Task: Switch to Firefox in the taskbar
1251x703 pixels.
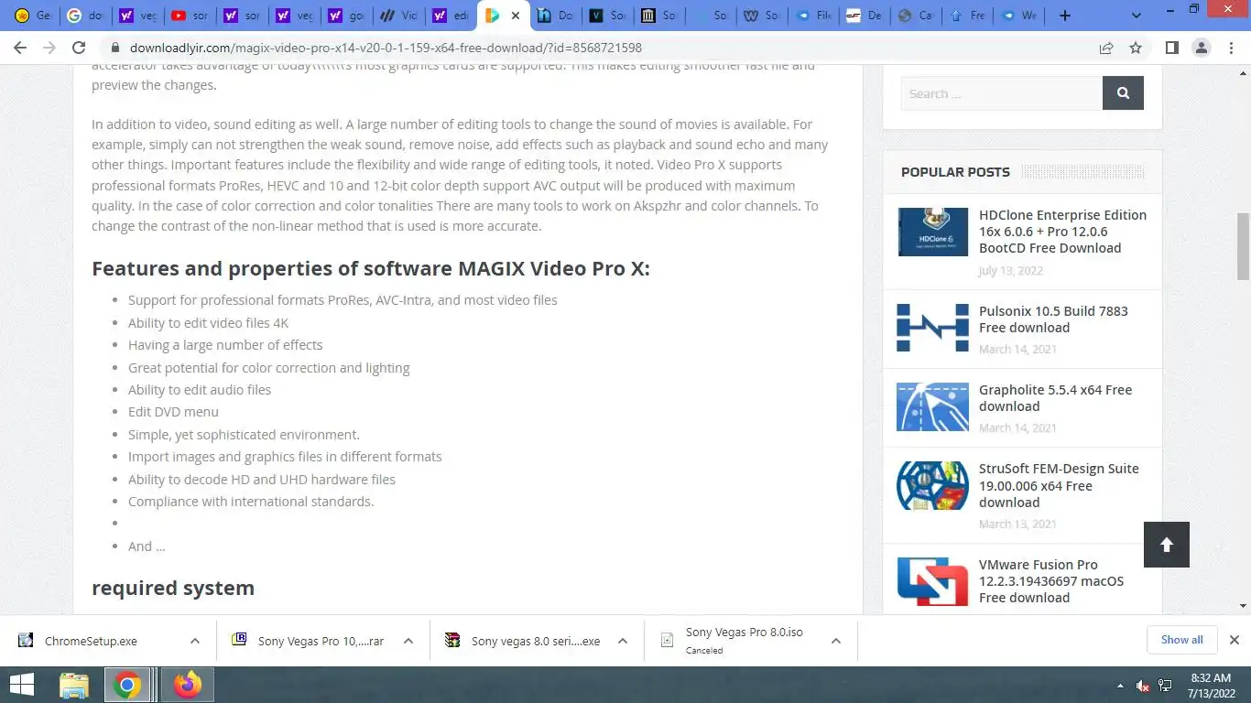Action: click(188, 685)
